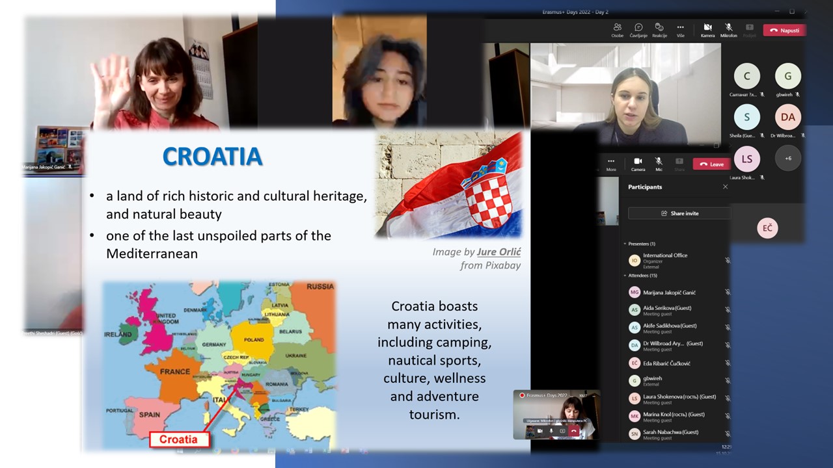833x468 pixels.
Task: Open the More menu with three dots
Action: tap(610, 162)
